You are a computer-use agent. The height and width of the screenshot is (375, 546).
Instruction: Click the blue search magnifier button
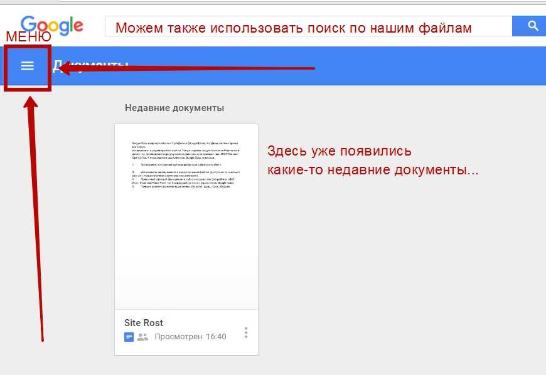click(x=532, y=26)
